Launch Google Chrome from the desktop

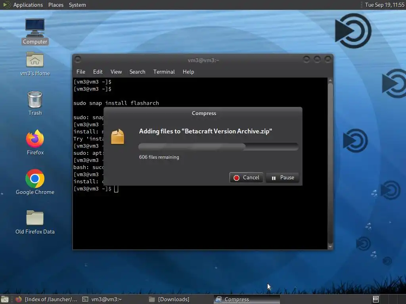click(35, 182)
